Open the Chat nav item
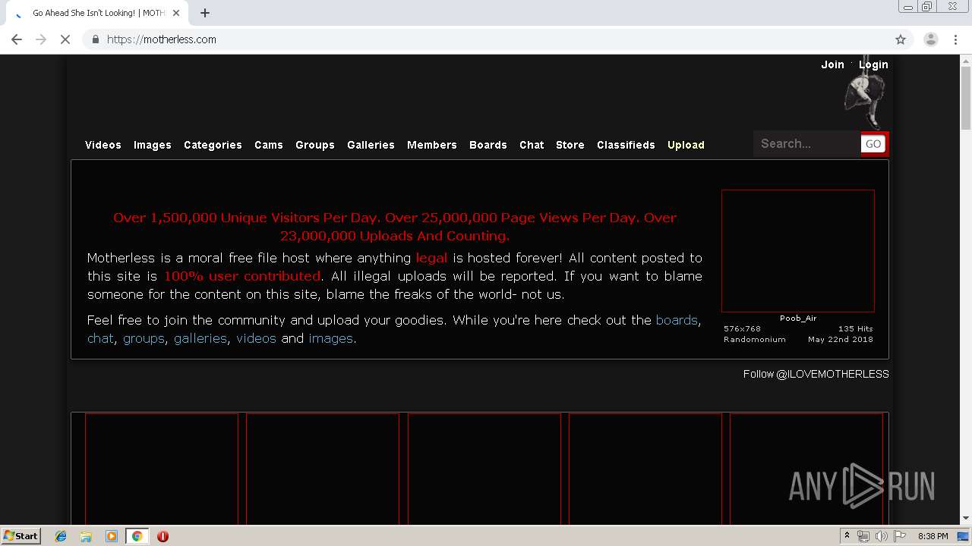 tap(532, 145)
